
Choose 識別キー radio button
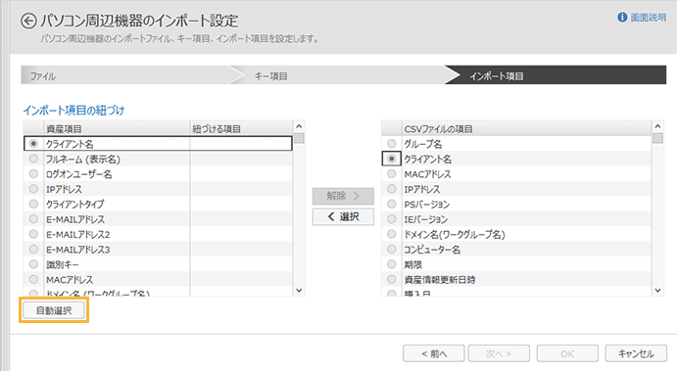point(33,264)
